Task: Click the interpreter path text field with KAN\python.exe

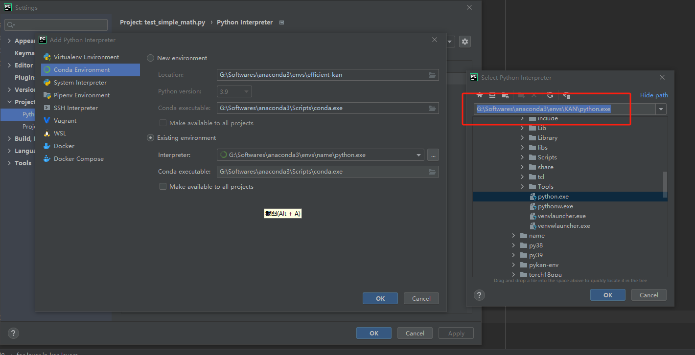Action: point(565,109)
